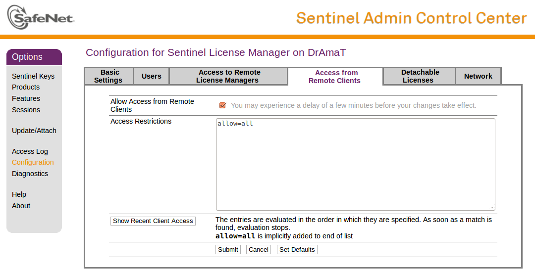Open the Products page

26,87
